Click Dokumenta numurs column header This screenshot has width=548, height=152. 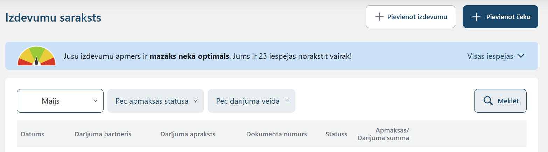tap(276, 134)
